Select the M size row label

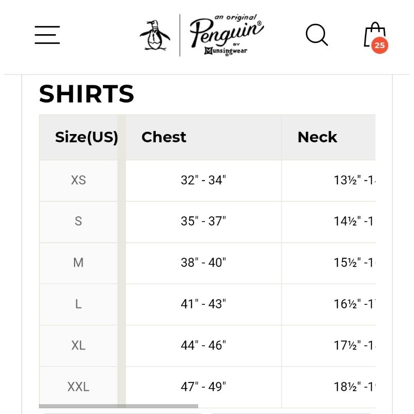79,263
